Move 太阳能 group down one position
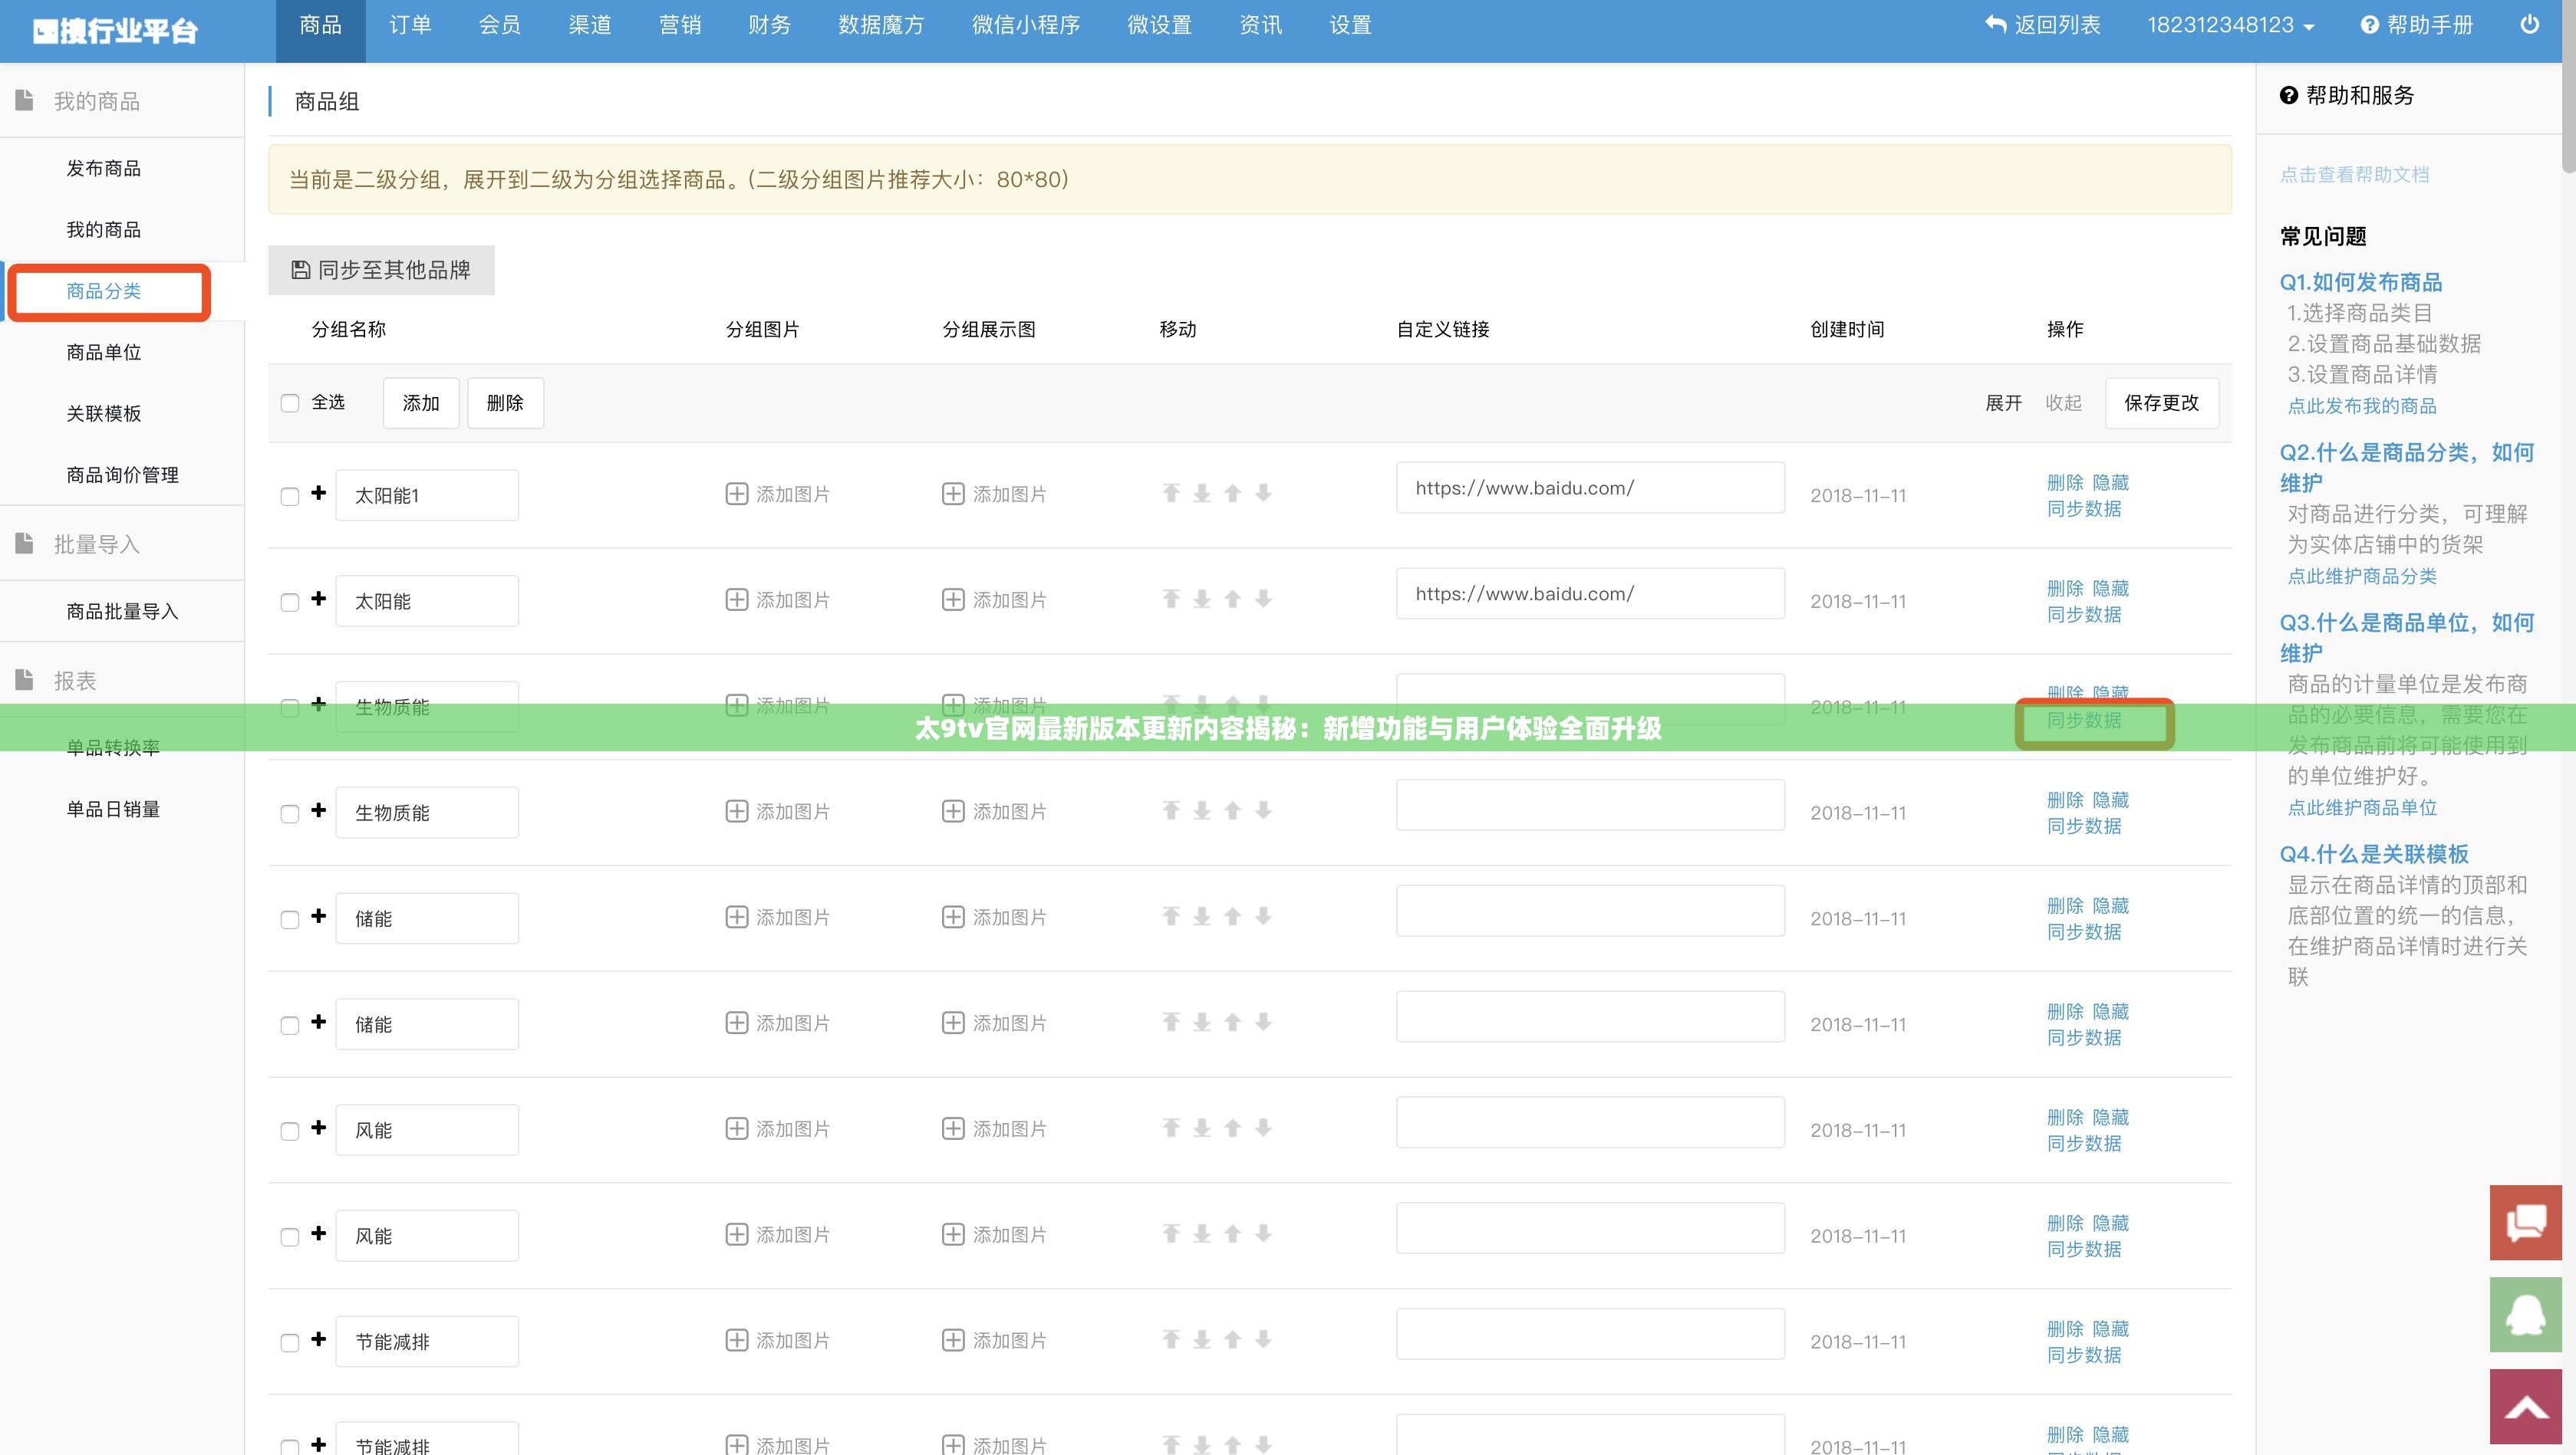 (1264, 599)
